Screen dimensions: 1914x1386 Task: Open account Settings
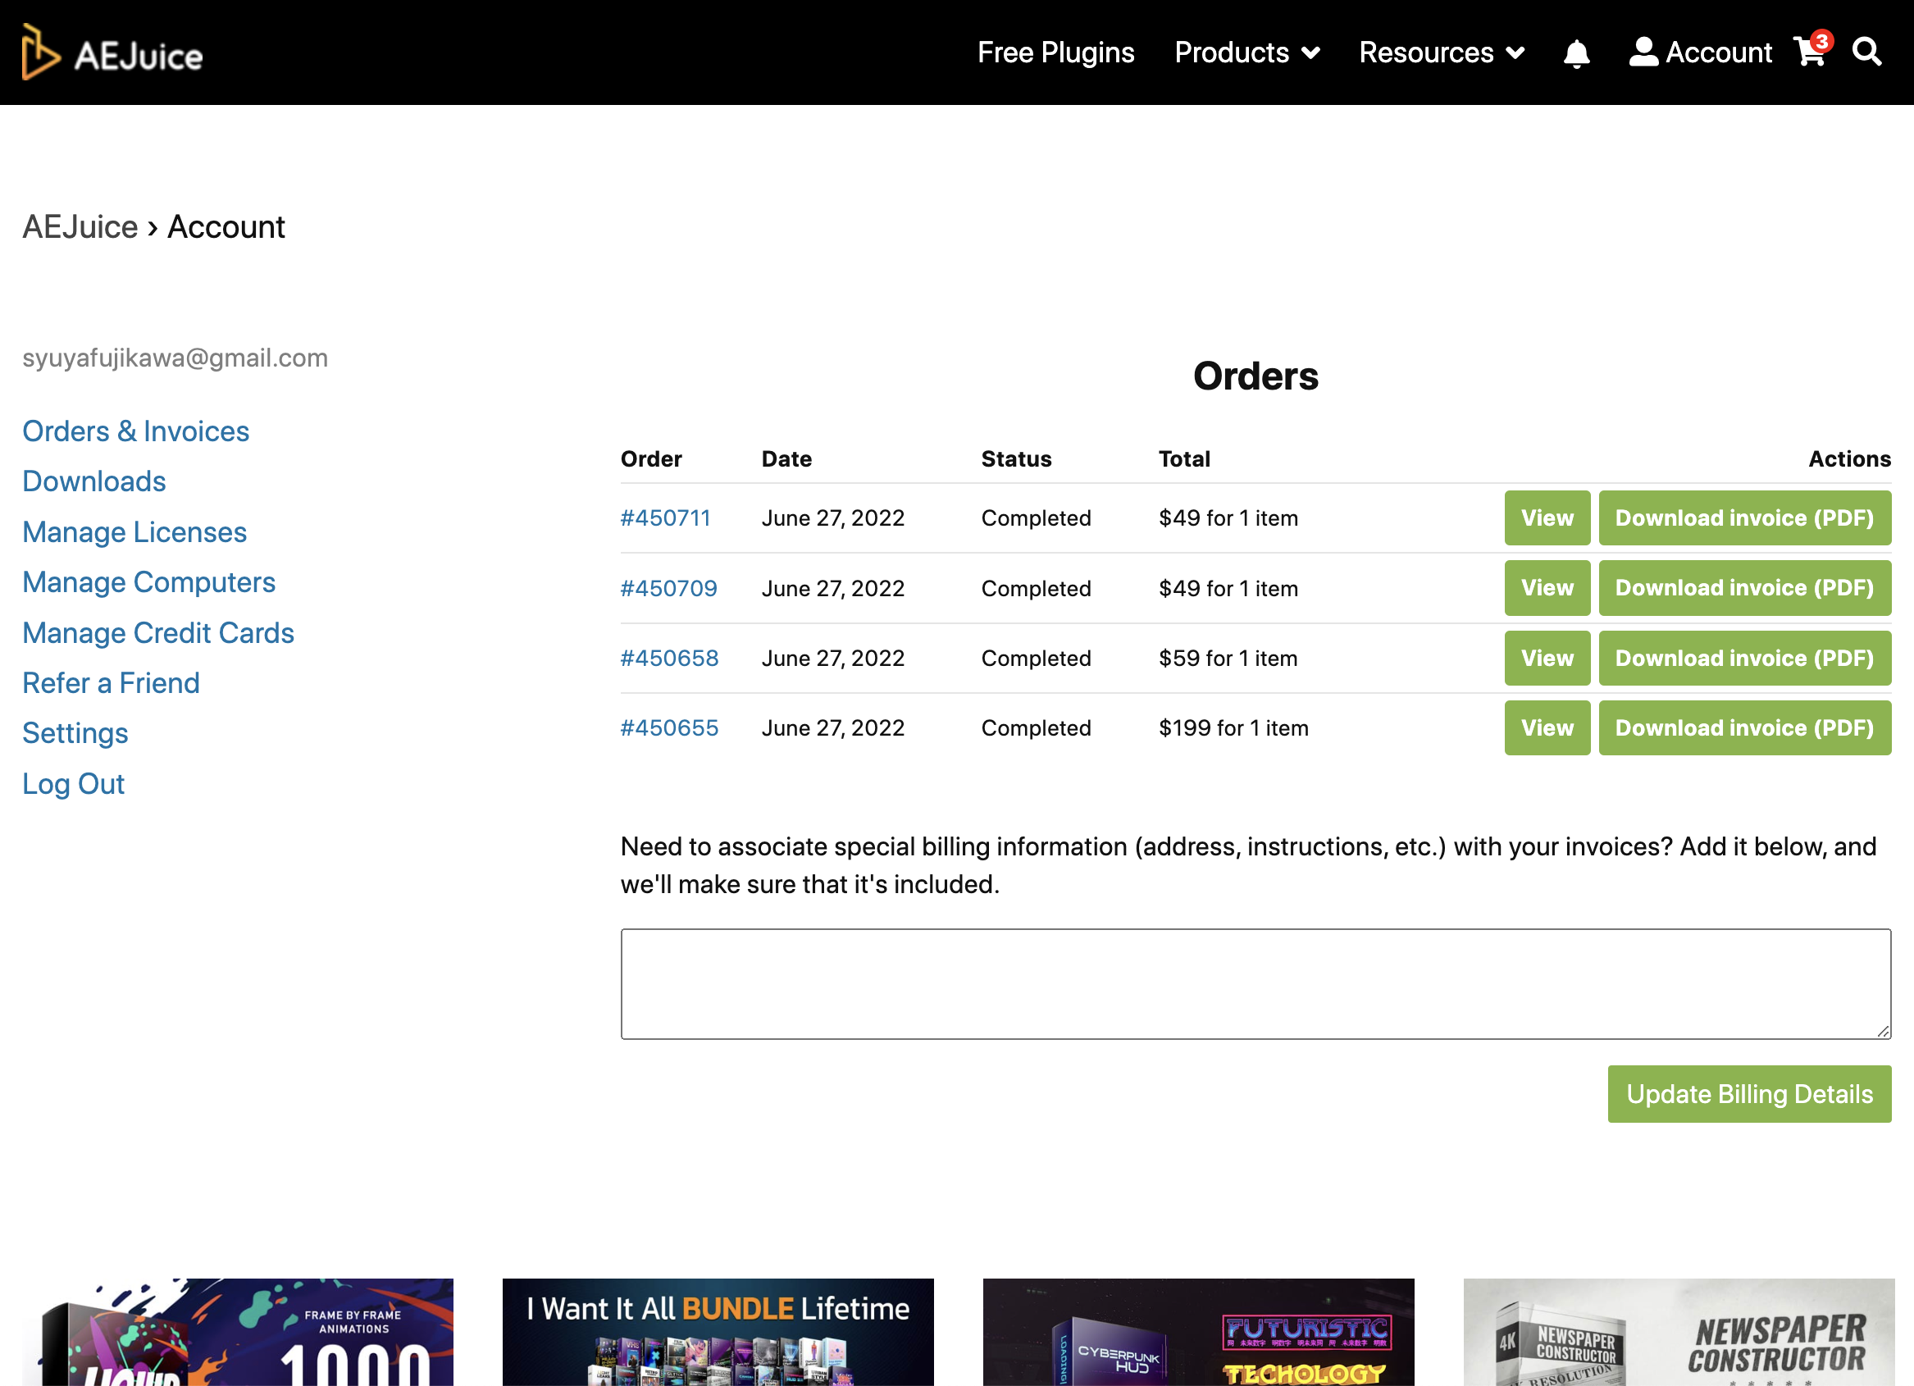(x=75, y=732)
